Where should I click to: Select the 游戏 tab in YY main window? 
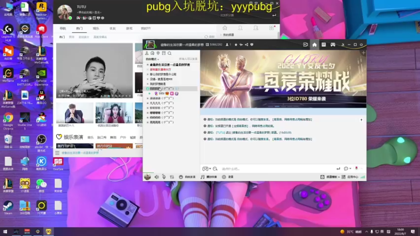click(129, 28)
